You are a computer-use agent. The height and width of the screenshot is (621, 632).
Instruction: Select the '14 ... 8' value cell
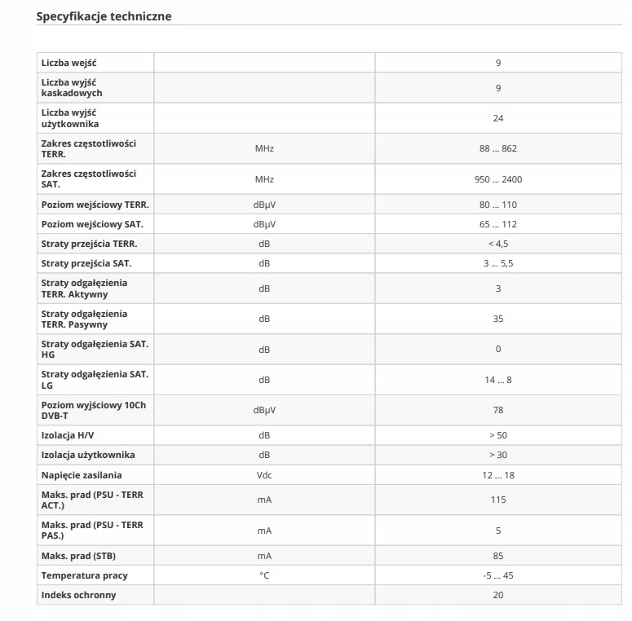tap(498, 380)
